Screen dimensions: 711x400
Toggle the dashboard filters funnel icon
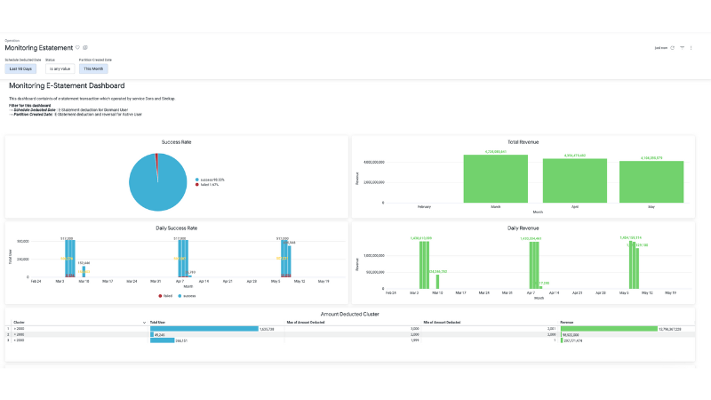pos(682,48)
